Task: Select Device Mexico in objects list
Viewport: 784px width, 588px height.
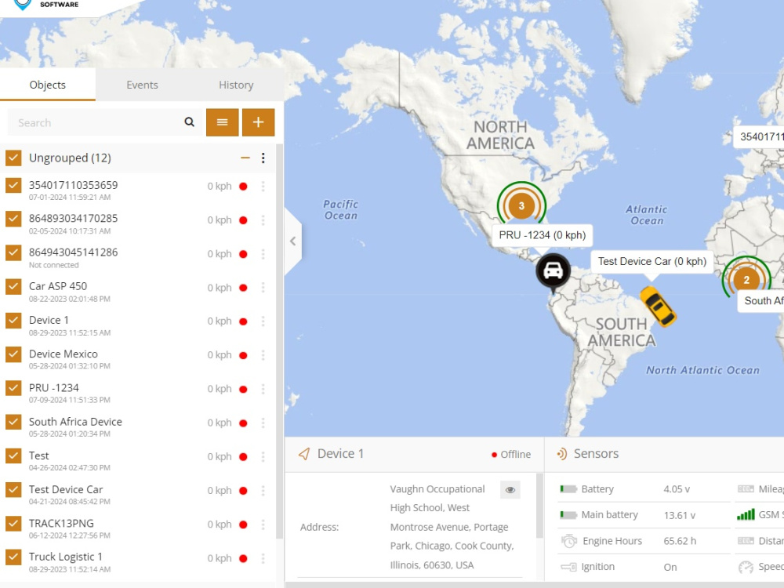Action: (63, 354)
